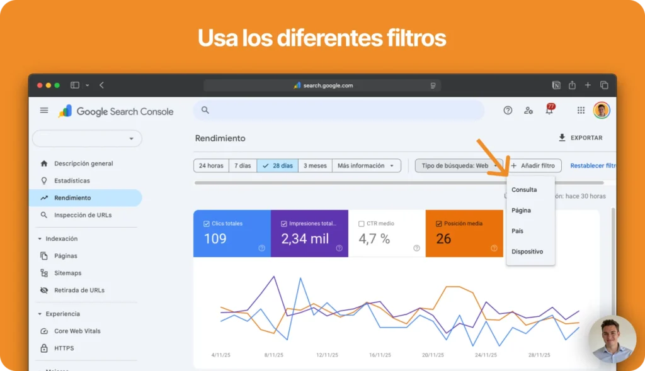Click the manage users settings icon
This screenshot has width=645, height=371.
528,111
